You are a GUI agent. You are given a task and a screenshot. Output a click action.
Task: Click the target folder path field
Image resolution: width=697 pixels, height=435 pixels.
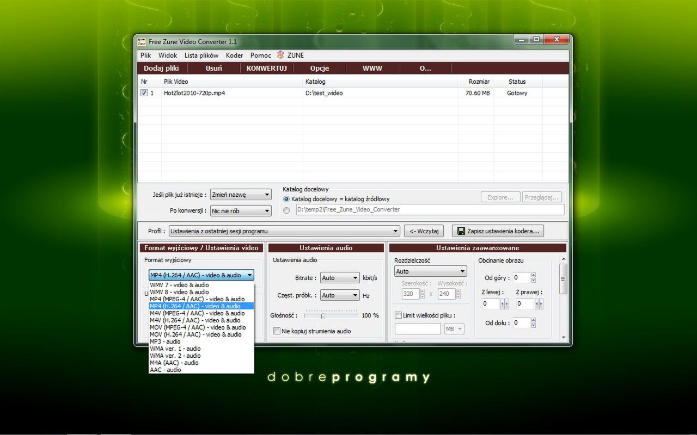[x=430, y=210]
